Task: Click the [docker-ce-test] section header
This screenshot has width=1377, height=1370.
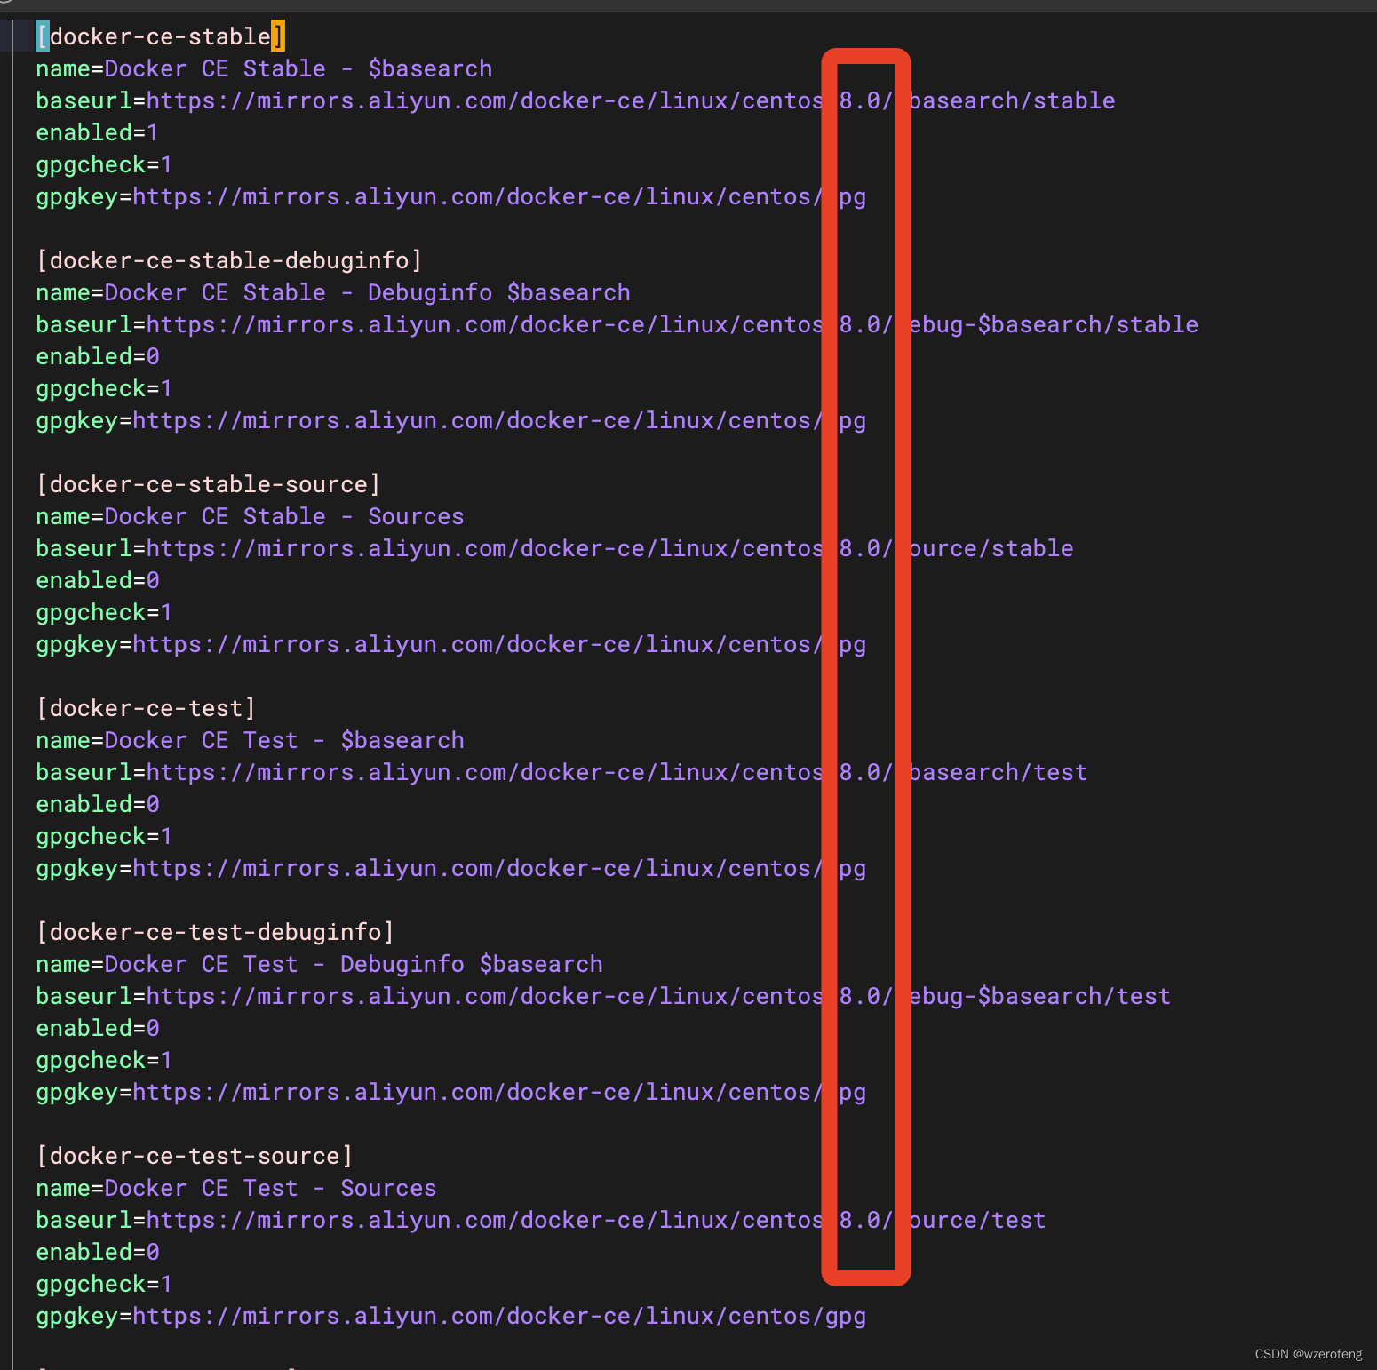Action: [x=146, y=708]
